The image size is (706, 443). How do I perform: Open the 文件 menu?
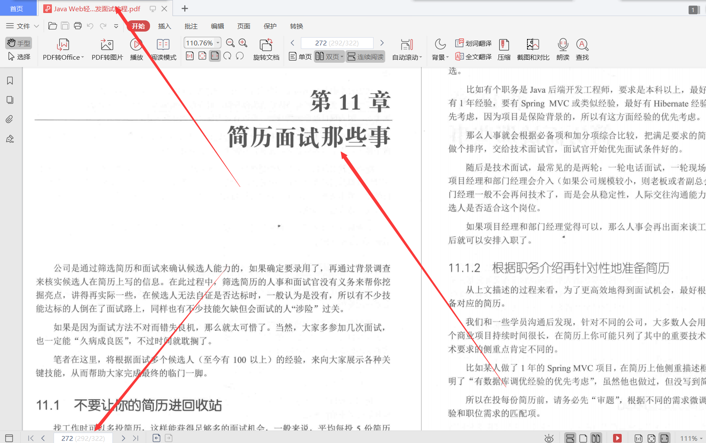click(x=22, y=26)
